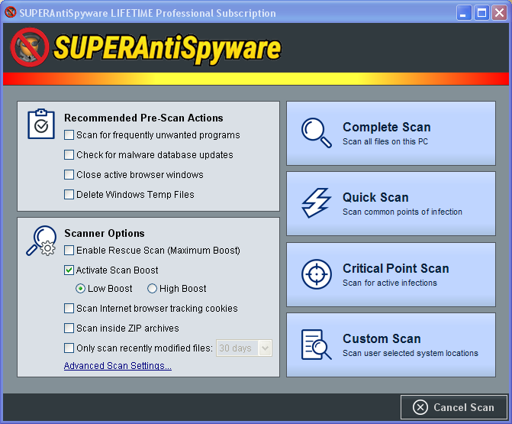
Task: Close the SUPERAntiSpyware window
Action: (499, 13)
